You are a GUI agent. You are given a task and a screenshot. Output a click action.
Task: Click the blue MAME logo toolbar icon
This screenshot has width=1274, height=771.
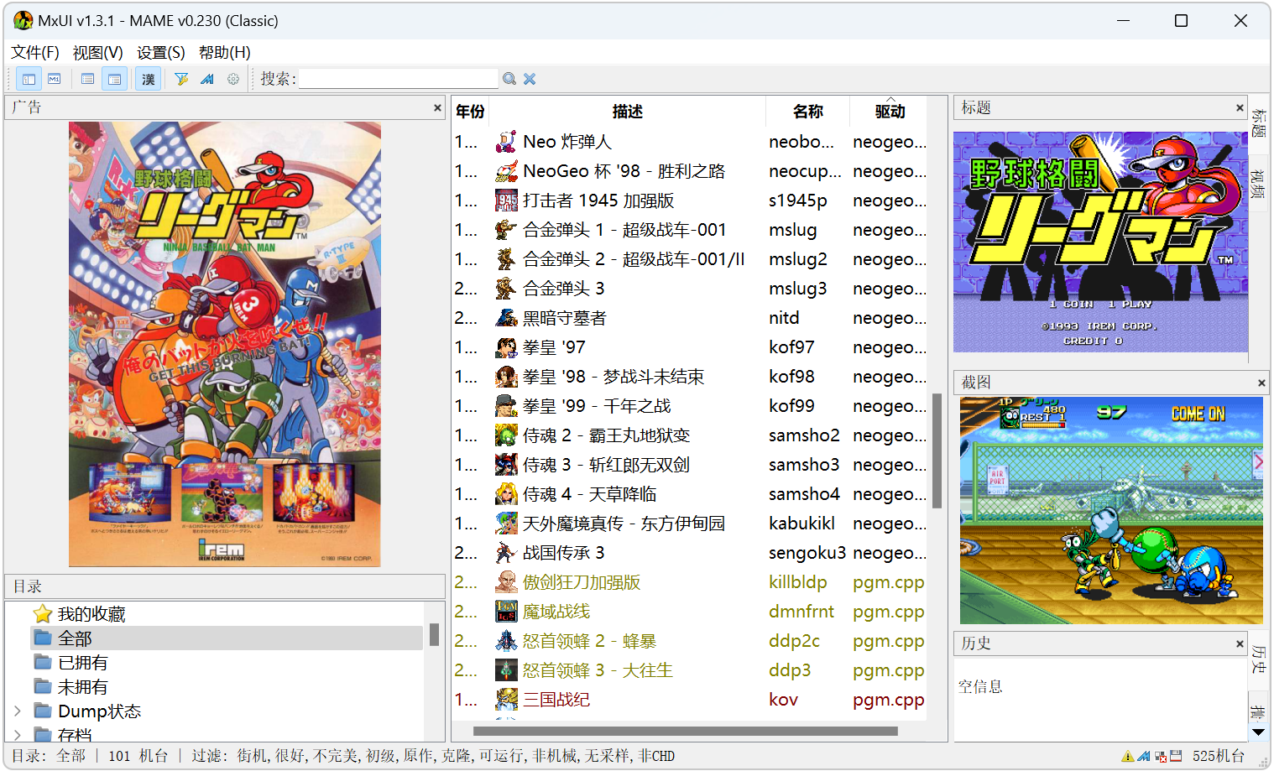tap(207, 79)
